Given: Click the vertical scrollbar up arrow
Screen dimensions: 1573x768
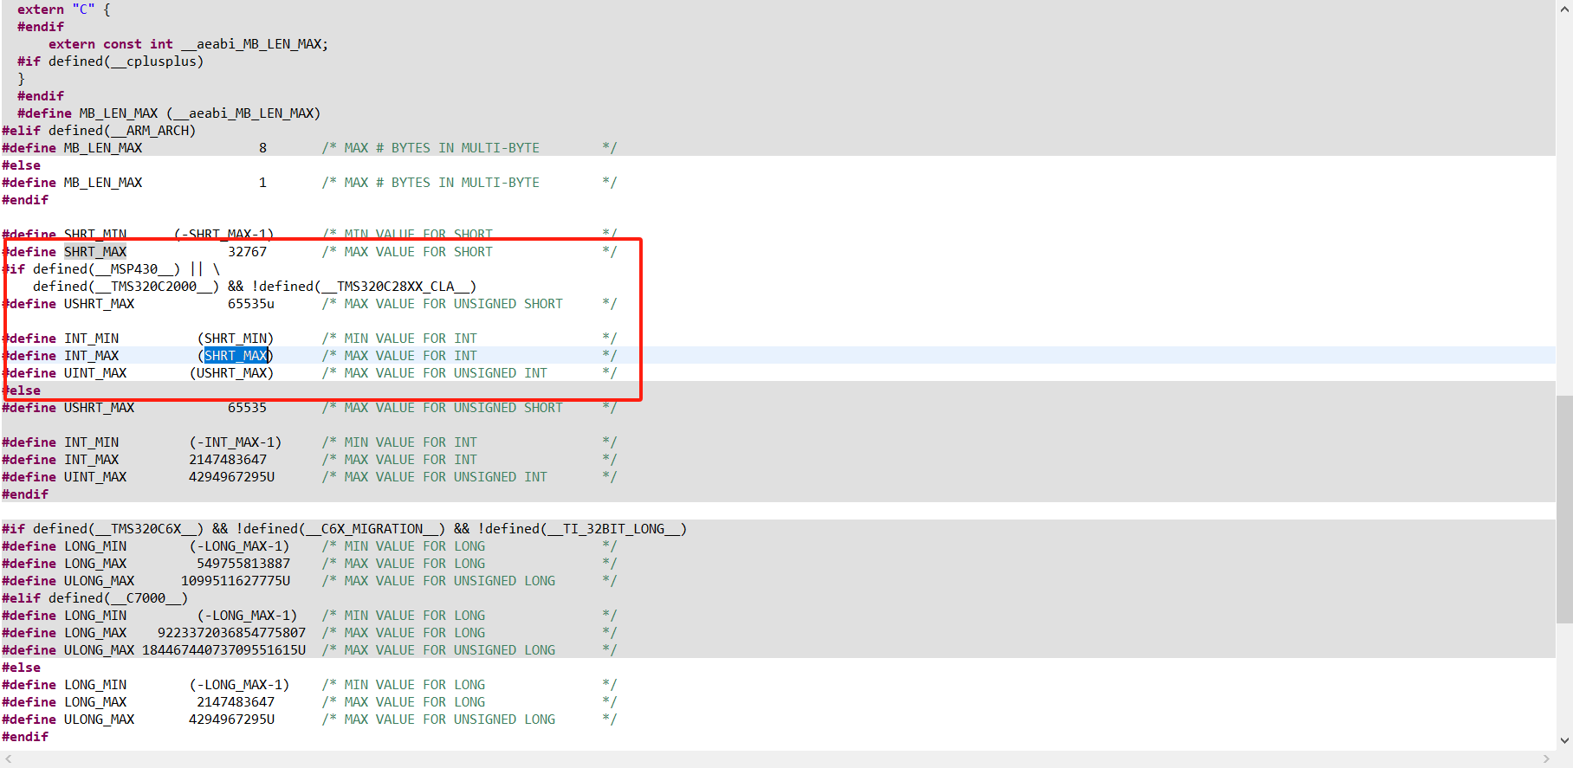Looking at the screenshot, I should pos(1564,9).
